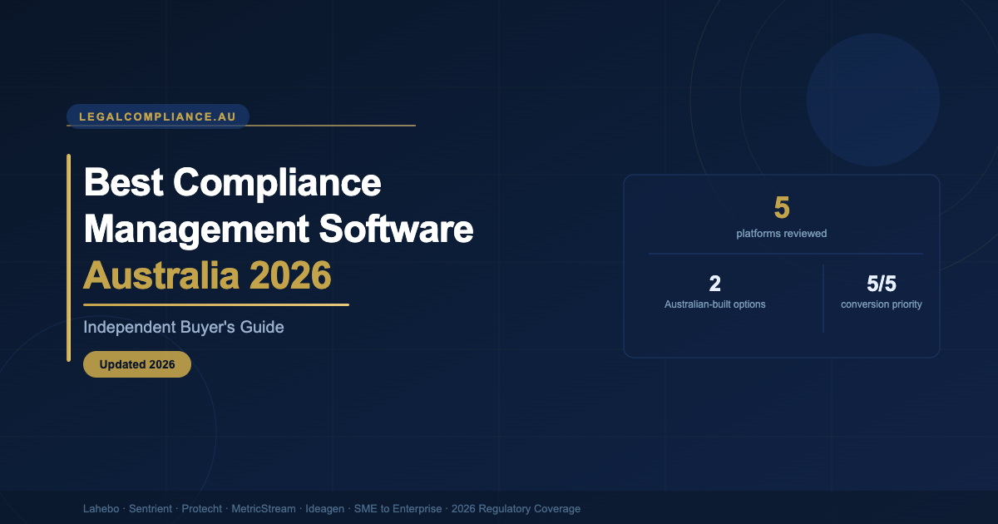Click the Updated 2026 pill badge

click(137, 364)
